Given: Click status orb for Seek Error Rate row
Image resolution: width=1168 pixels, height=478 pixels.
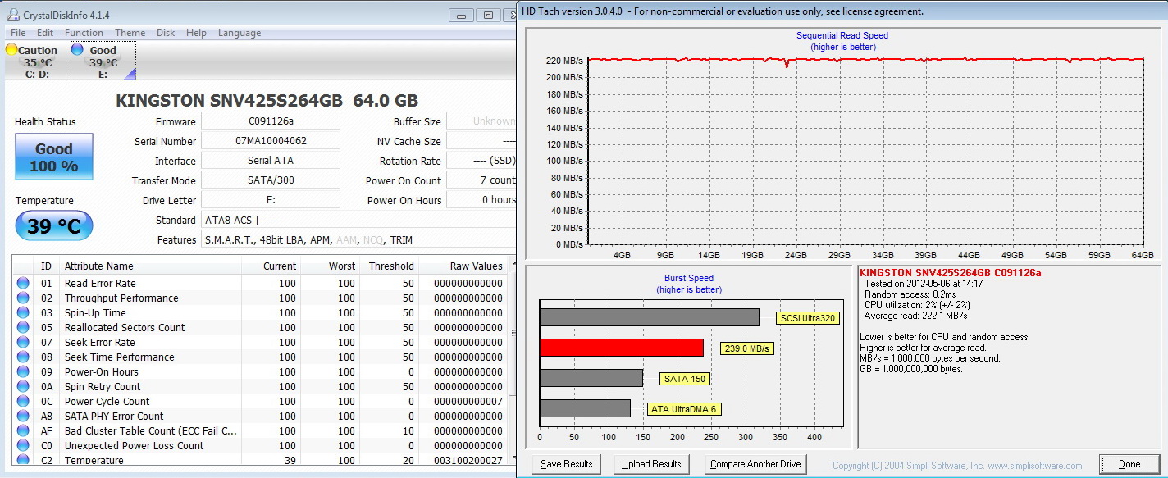Looking at the screenshot, I should click(x=23, y=343).
